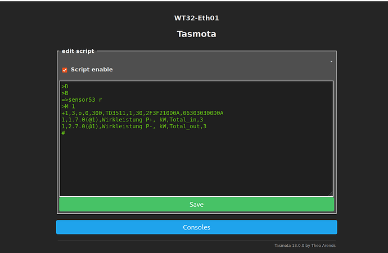Click the ">D" script line

click(x=65, y=87)
